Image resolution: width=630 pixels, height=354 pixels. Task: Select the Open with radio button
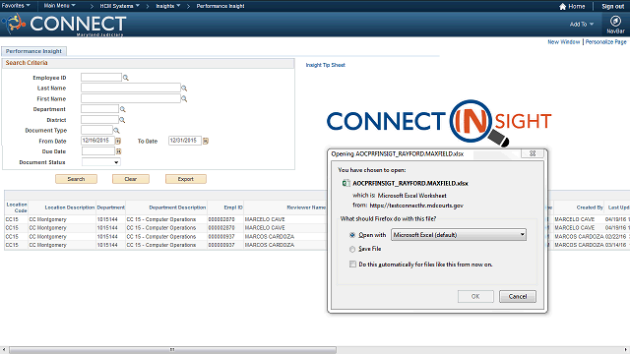tap(352, 235)
